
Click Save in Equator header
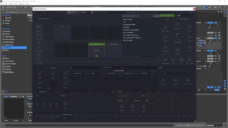click(x=128, y=12)
